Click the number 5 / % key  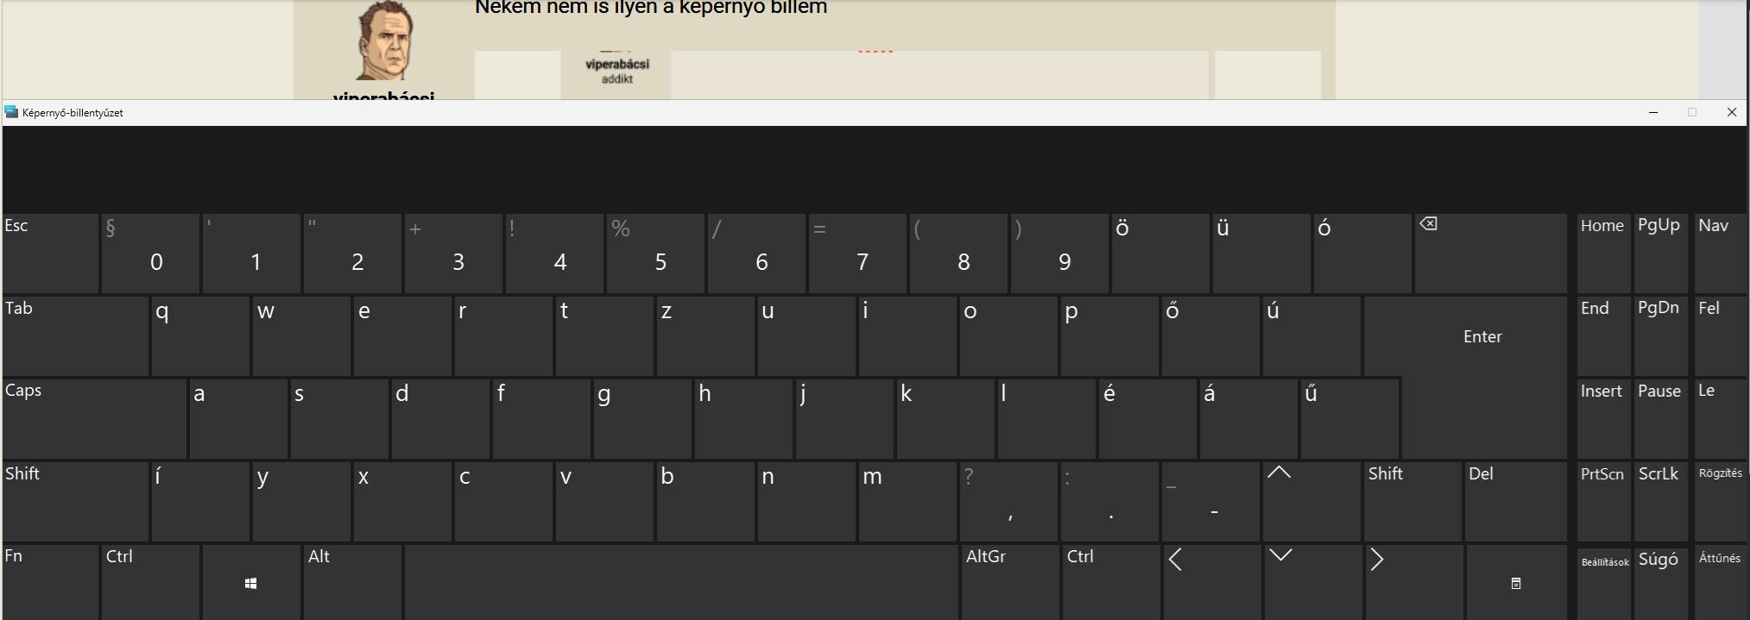pos(655,254)
